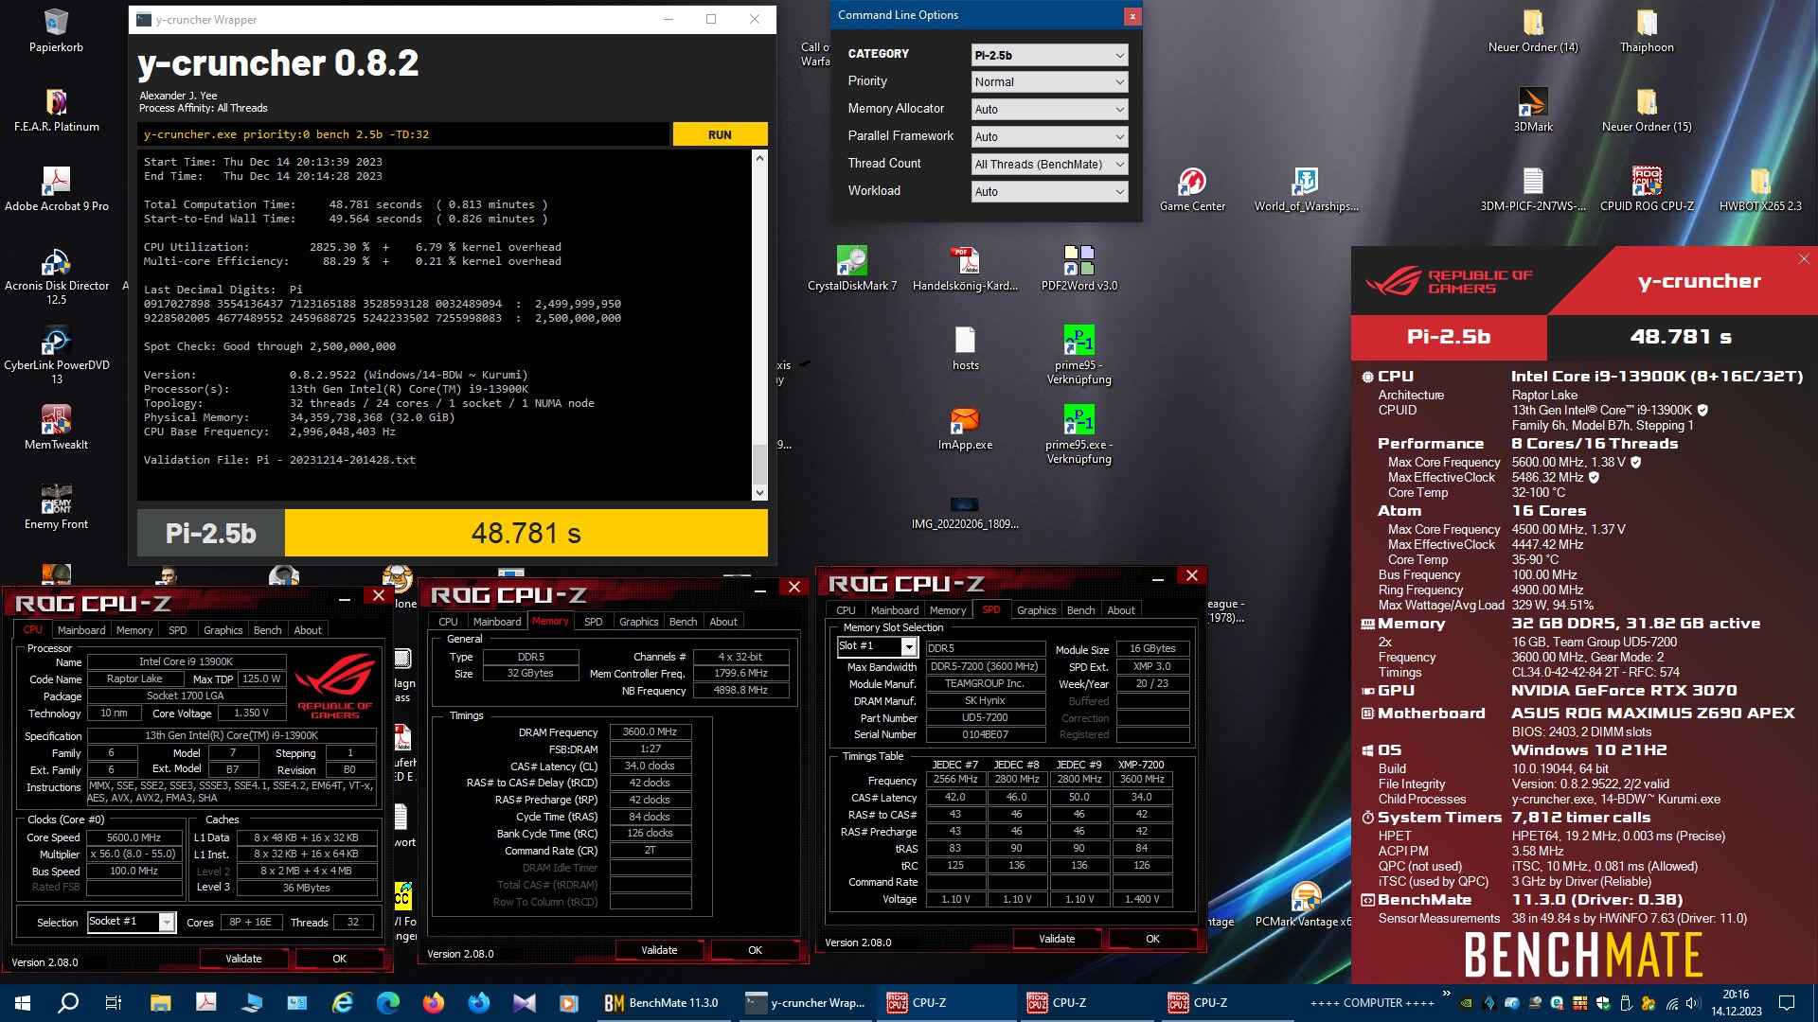Open Microsoft Edge from the taskbar

[388, 1003]
